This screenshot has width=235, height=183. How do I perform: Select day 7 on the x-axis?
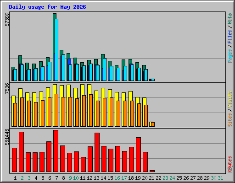coord(56,178)
